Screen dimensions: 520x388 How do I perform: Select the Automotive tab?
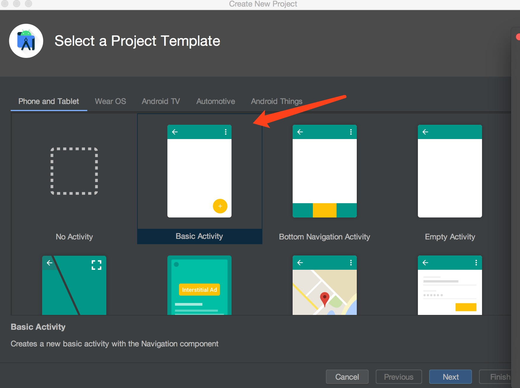pos(216,101)
